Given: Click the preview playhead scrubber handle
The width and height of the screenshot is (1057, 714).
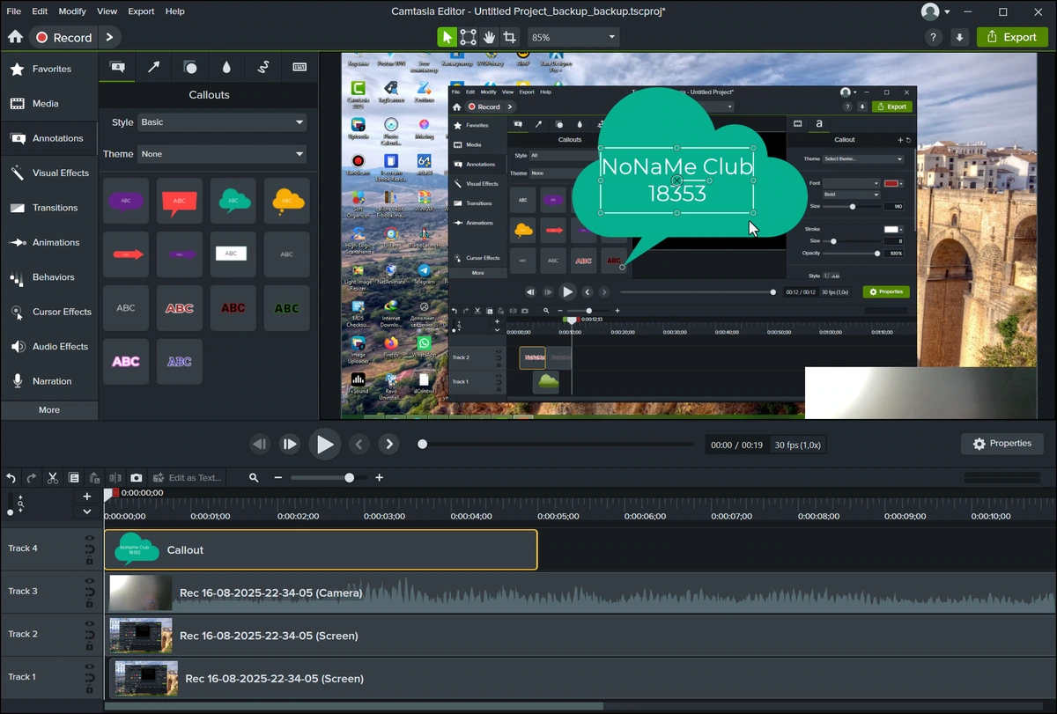Looking at the screenshot, I should click(x=423, y=445).
